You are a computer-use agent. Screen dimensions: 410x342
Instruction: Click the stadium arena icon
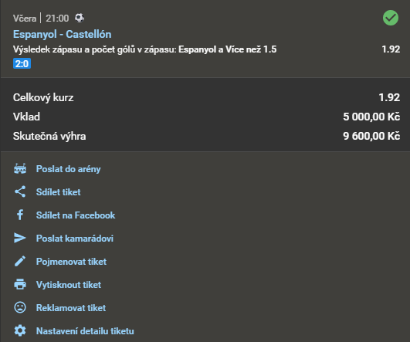[20, 169]
